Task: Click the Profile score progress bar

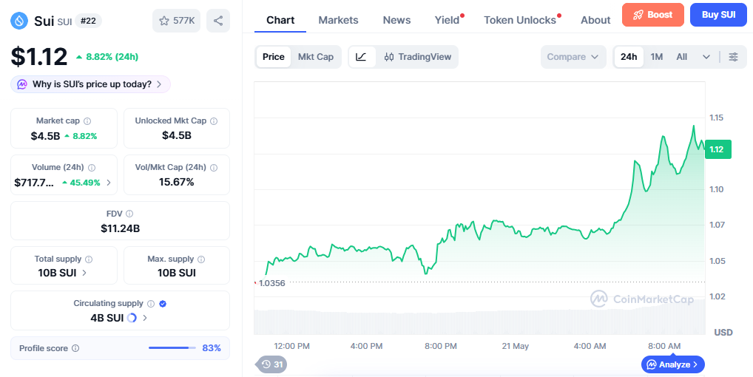Action: pos(172,348)
